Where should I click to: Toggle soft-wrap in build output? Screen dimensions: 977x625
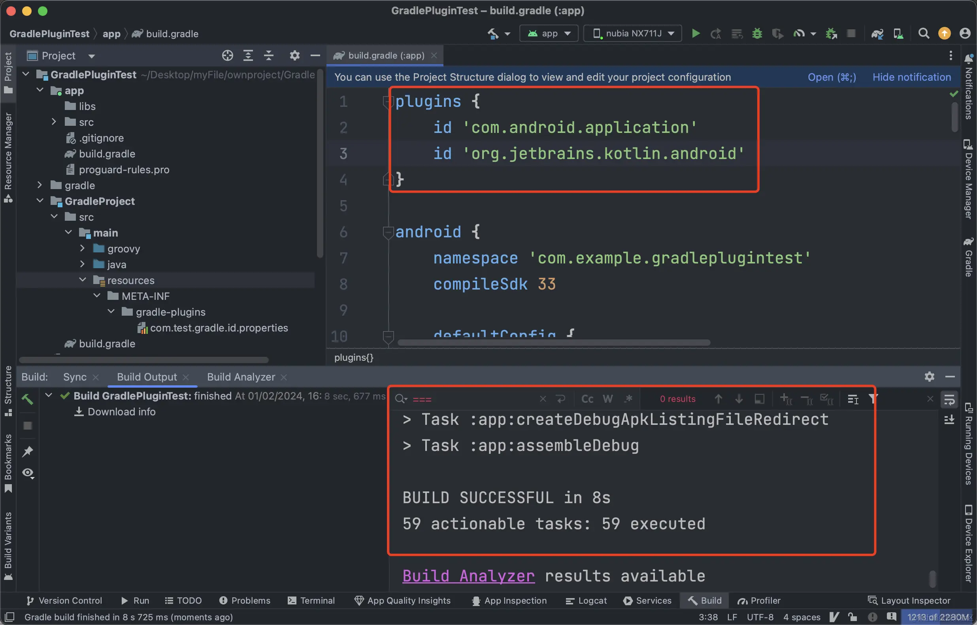coord(949,400)
